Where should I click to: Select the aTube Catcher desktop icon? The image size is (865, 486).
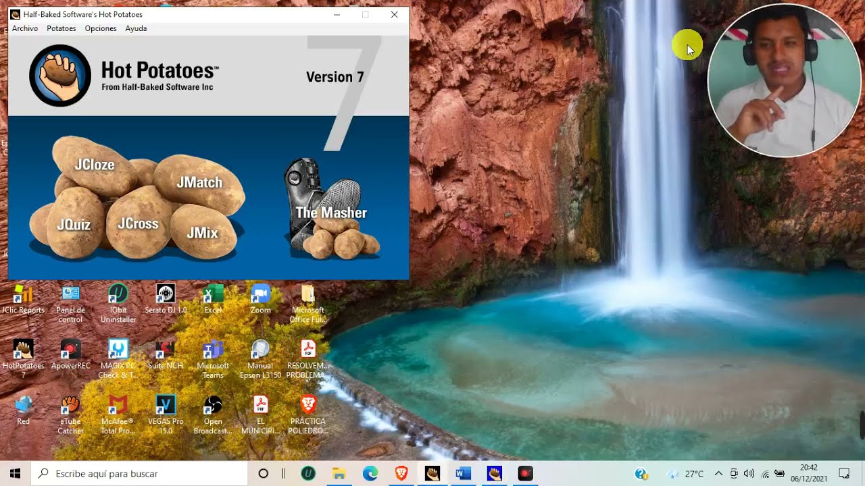pyautogui.click(x=70, y=414)
